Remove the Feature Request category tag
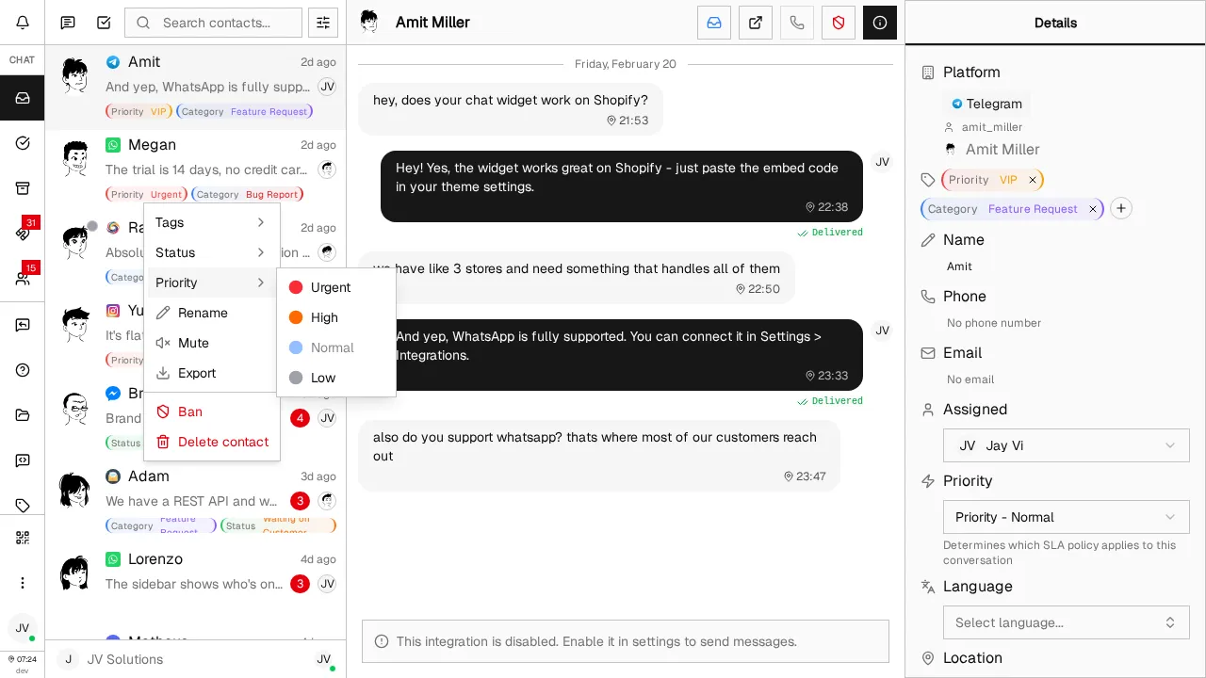Screen dimensions: 1206x678 [x=1093, y=209]
